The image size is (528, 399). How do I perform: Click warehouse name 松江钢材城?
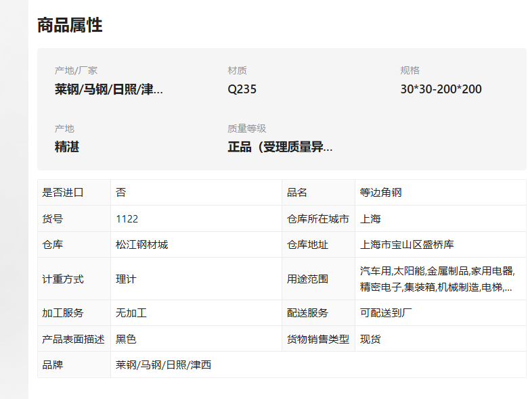click(x=141, y=245)
